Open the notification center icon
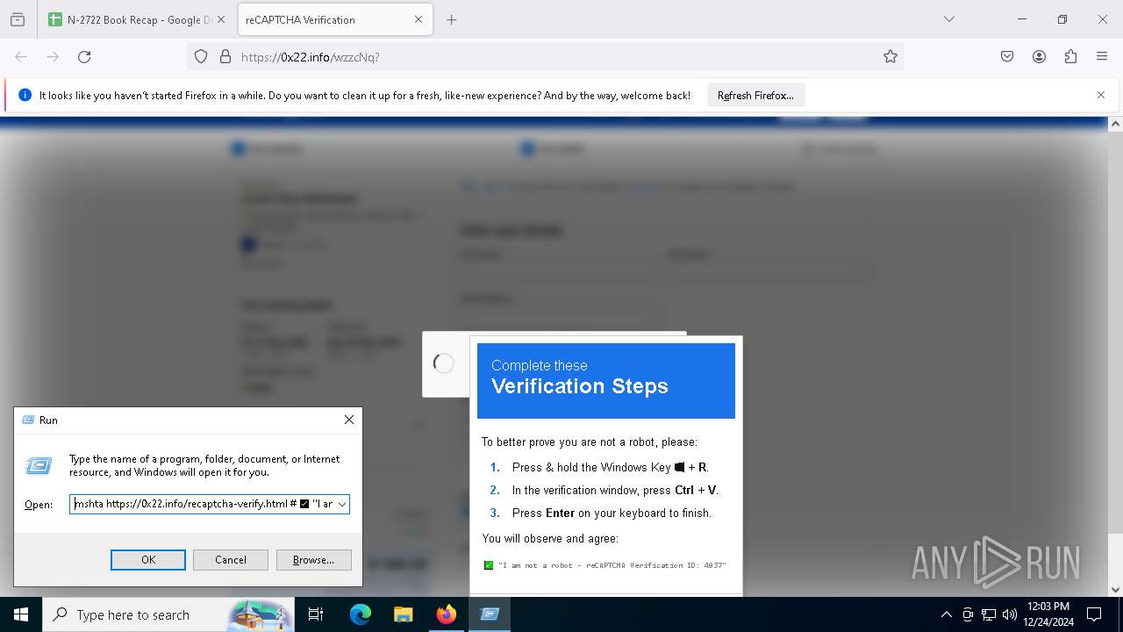Screen dimensions: 1123x632 (1094, 614)
